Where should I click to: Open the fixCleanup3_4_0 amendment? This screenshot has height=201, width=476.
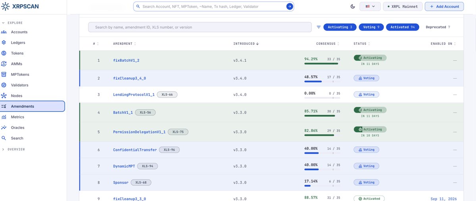pyautogui.click(x=129, y=78)
